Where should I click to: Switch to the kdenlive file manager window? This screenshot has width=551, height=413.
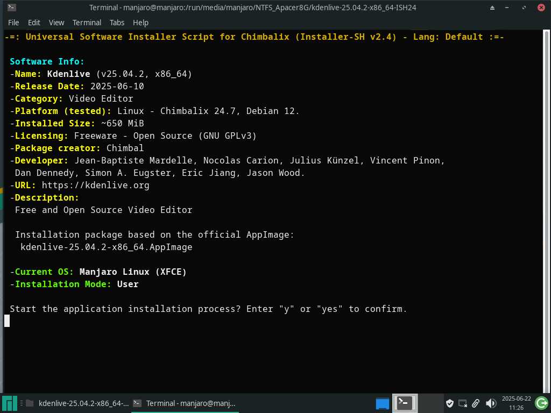pyautogui.click(x=77, y=403)
